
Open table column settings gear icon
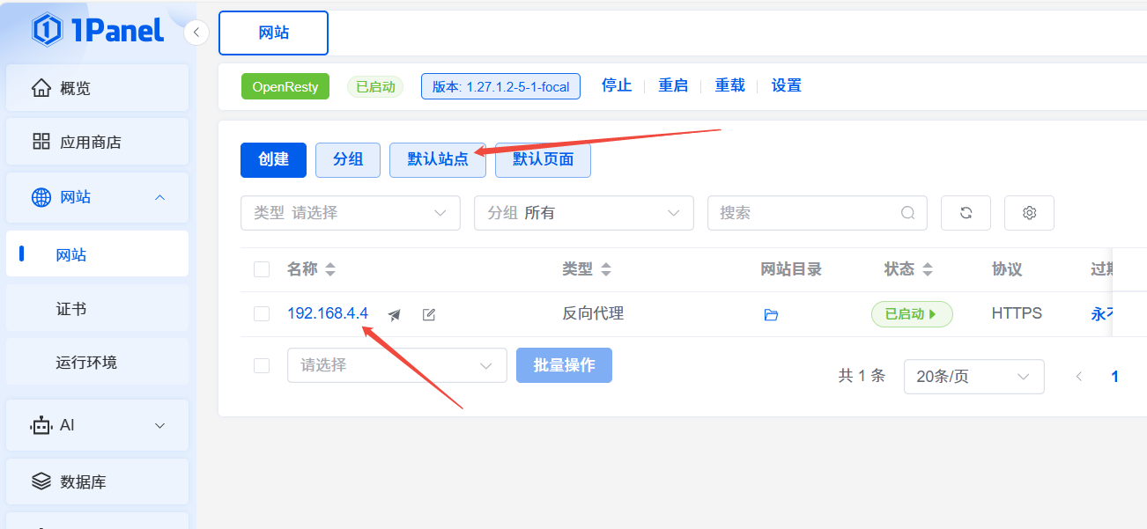[x=1029, y=213]
